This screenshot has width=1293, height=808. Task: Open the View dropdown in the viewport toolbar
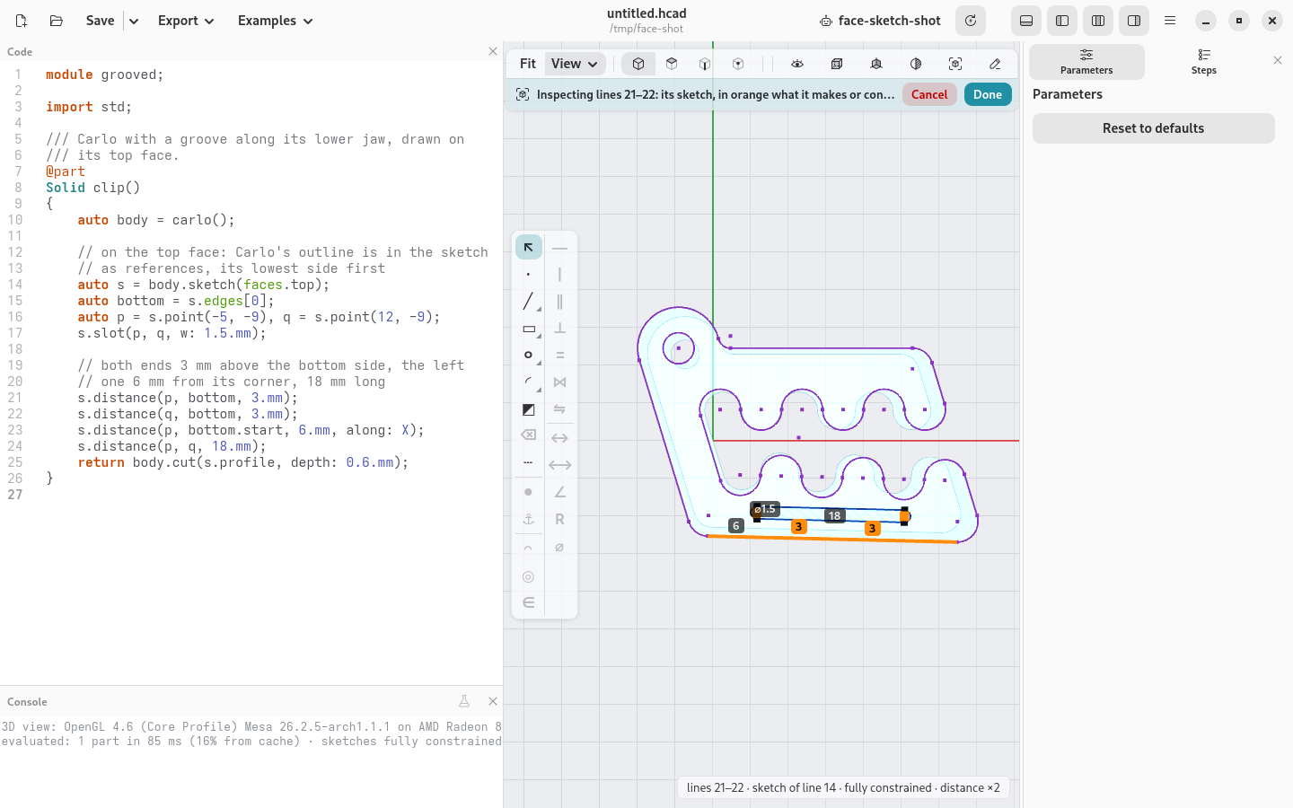(x=575, y=64)
